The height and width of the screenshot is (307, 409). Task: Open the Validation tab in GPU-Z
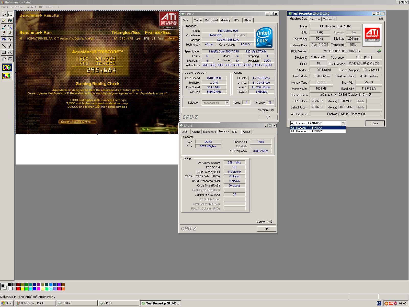pyautogui.click(x=329, y=19)
